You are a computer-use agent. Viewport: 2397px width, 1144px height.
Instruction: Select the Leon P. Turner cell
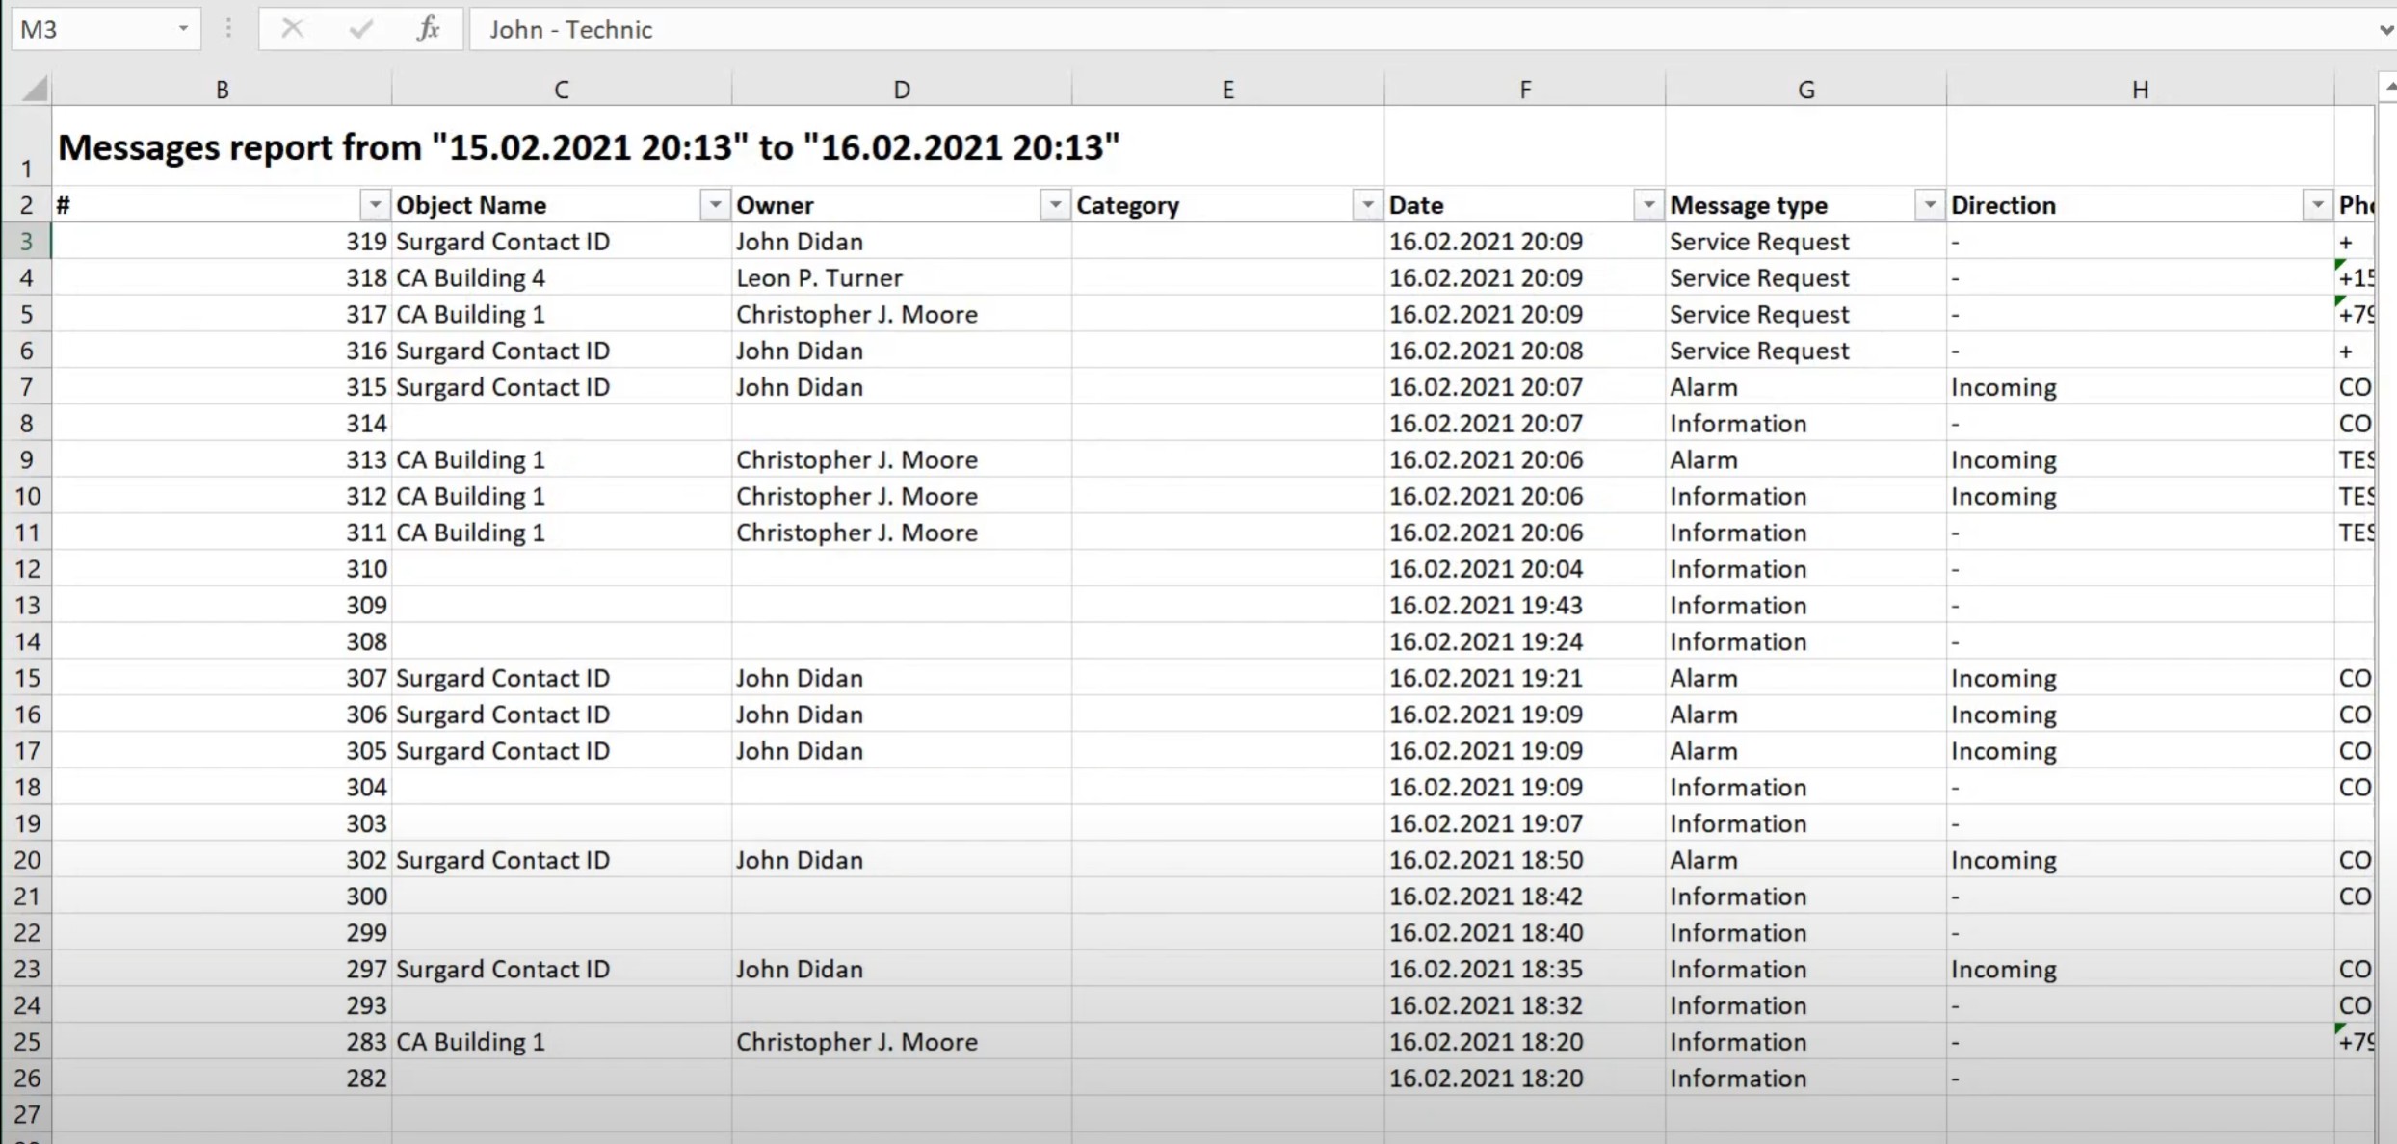(902, 278)
